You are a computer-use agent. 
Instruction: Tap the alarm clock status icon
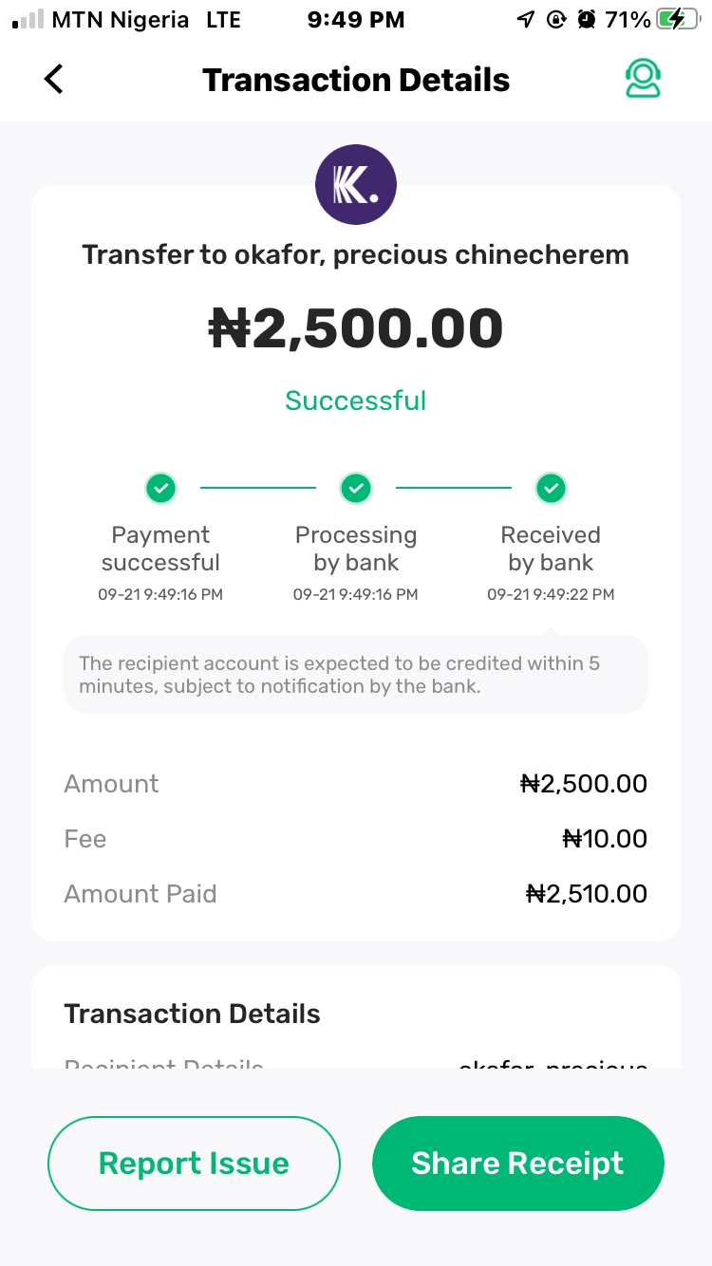(587, 20)
